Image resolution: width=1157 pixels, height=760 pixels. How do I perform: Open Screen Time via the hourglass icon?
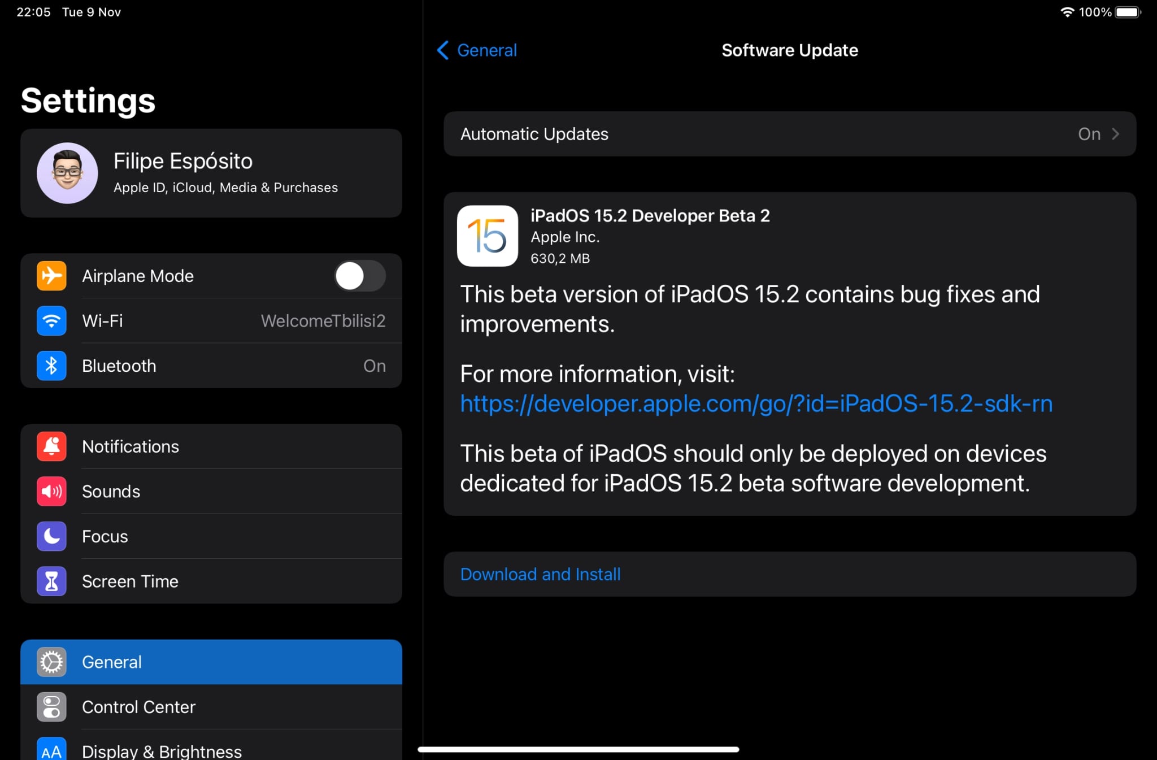coord(51,581)
